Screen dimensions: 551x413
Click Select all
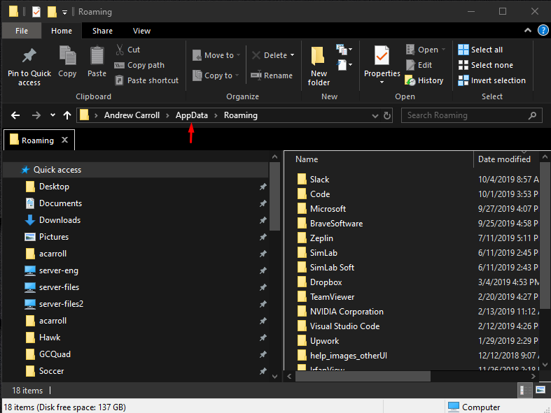click(480, 50)
